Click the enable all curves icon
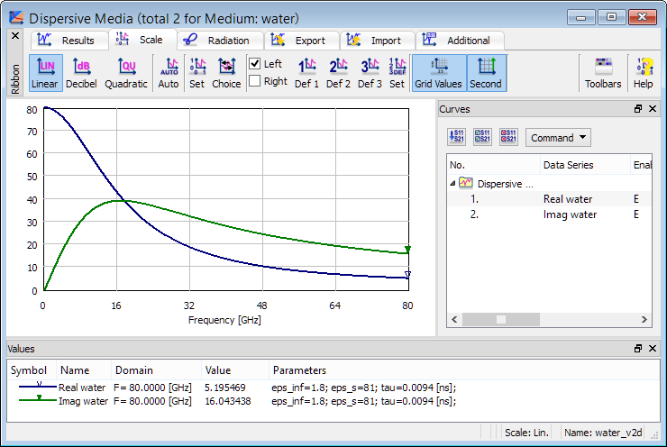Image resolution: width=667 pixels, height=447 pixels. [483, 137]
